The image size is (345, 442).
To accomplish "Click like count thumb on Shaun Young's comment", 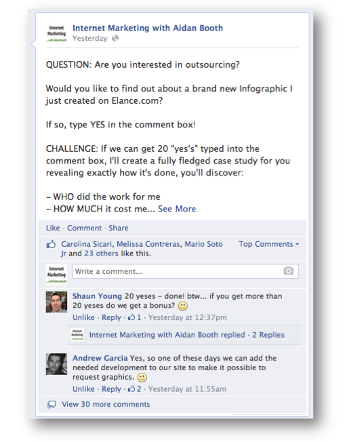I will coord(131,317).
